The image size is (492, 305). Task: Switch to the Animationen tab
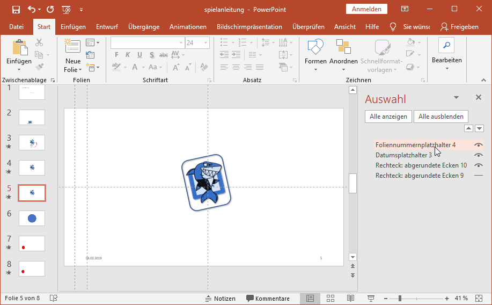pyautogui.click(x=188, y=27)
